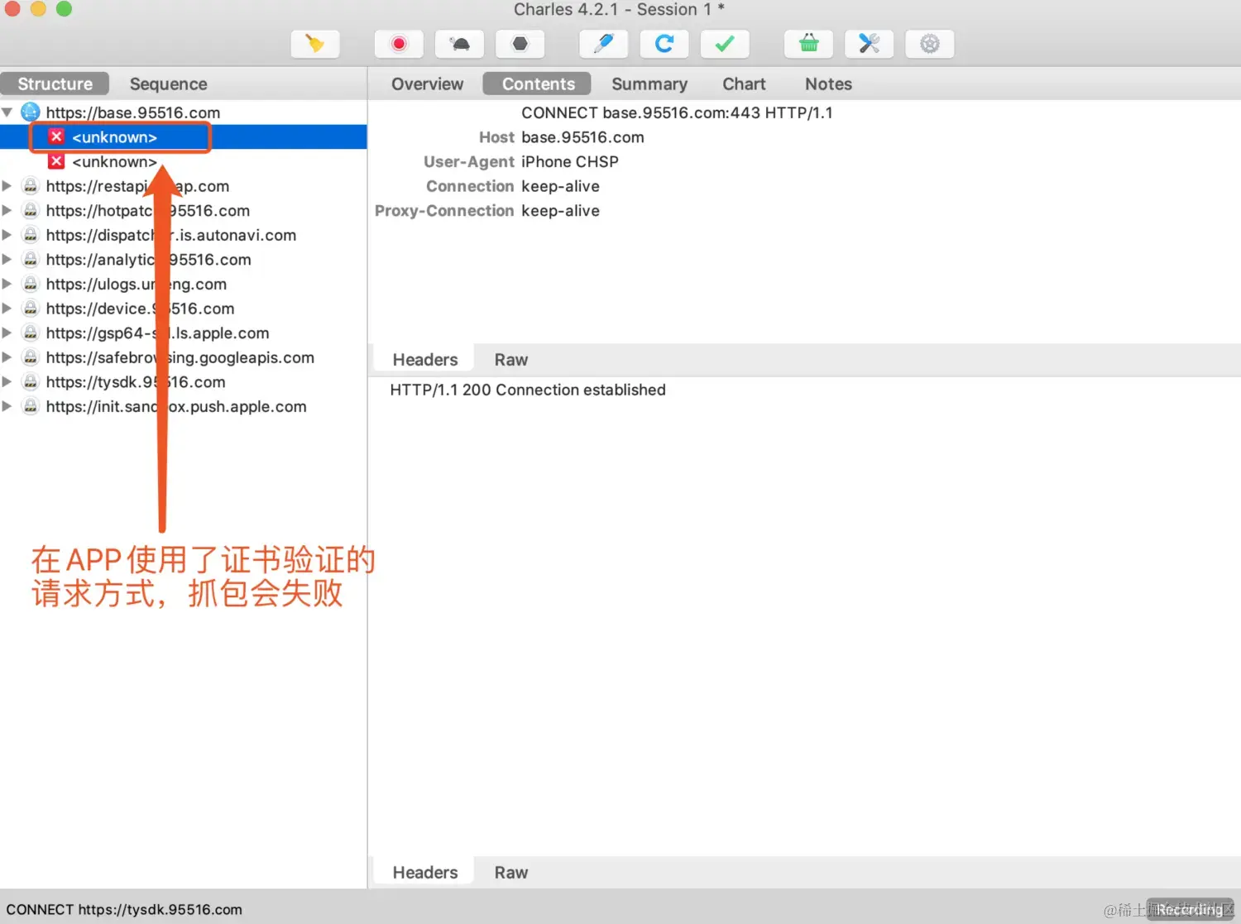Open the Notes tab

[828, 84]
